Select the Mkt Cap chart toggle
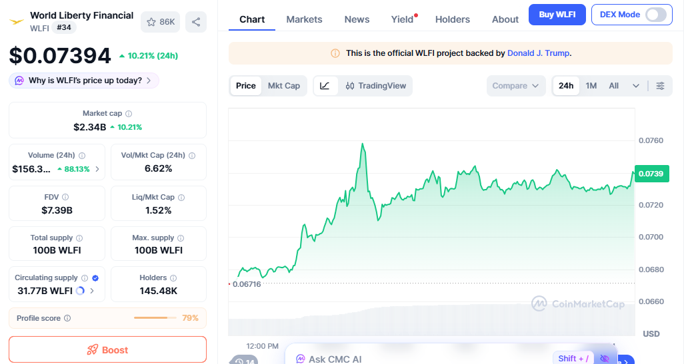 click(284, 86)
